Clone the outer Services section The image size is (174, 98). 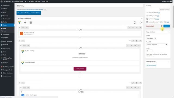coord(136,41)
